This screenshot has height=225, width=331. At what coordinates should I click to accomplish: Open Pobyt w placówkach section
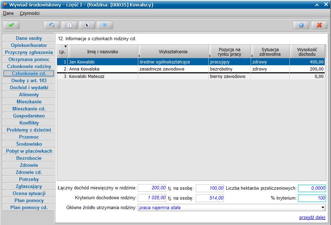(29, 151)
